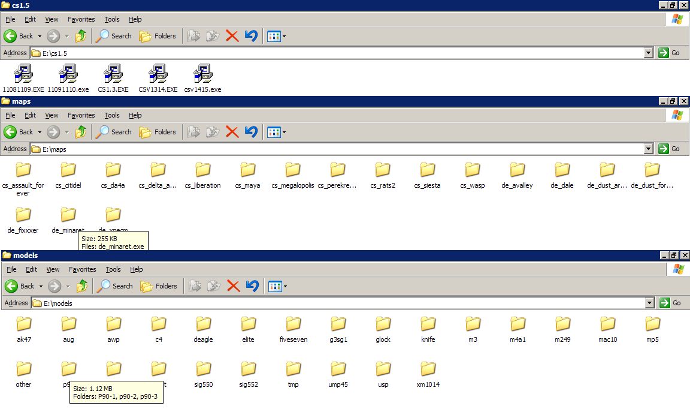Open the de_avalley folder in maps
The height and width of the screenshot is (415, 690).
click(x=517, y=170)
